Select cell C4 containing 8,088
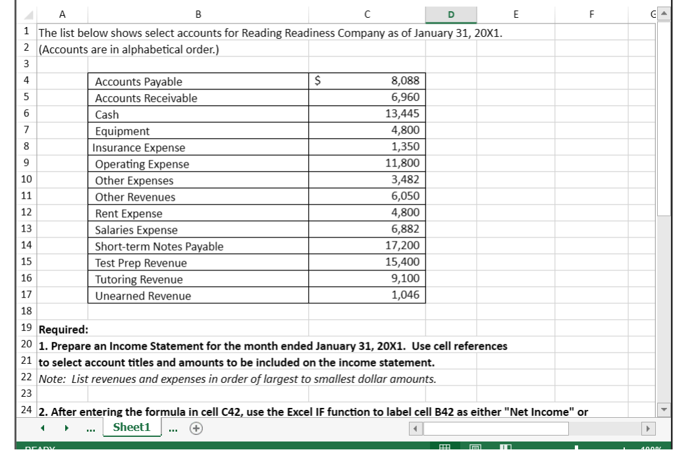Screen dimensions: 696x454 point(369,80)
